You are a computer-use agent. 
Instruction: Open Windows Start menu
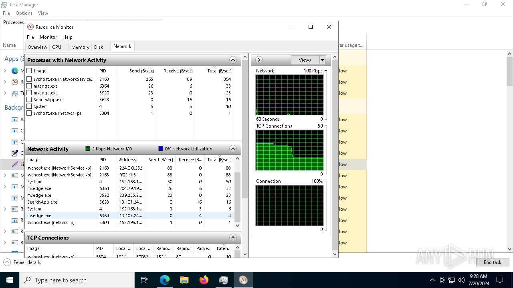10,280
